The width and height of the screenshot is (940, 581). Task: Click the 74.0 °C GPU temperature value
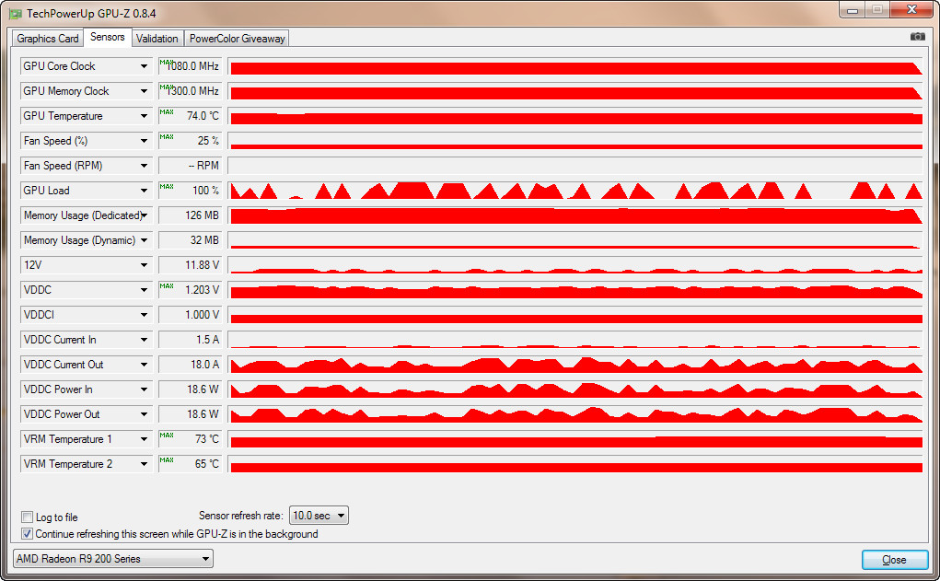(190, 116)
